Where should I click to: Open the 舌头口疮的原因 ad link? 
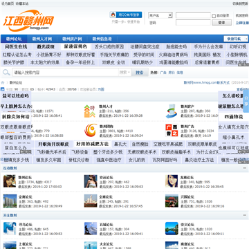(x=109, y=47)
